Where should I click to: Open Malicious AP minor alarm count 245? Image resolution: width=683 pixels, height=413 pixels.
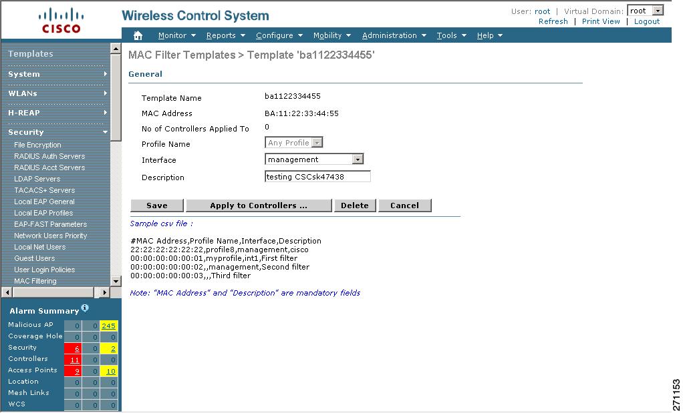pos(108,326)
